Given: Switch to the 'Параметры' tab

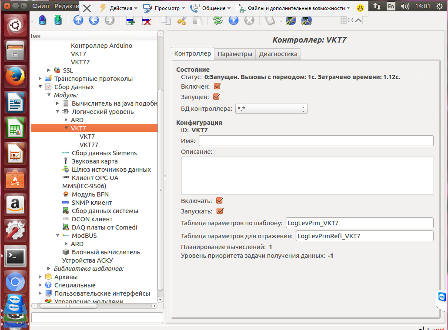Looking at the screenshot, I should 235,54.
